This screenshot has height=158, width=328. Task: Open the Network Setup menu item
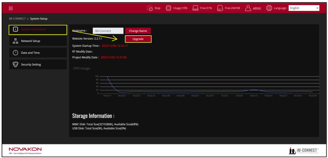pyautogui.click(x=38, y=41)
